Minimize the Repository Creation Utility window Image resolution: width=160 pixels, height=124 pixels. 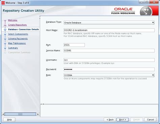coord(142,2)
